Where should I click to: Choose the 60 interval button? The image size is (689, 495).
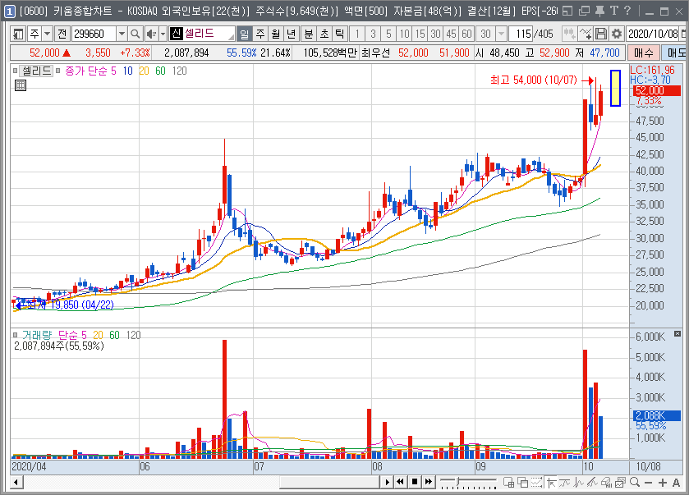click(466, 34)
